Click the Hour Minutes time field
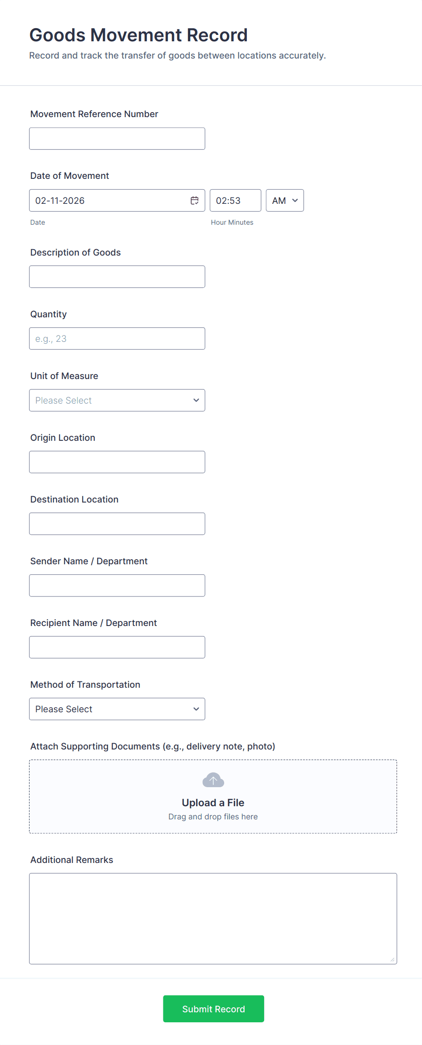 tap(235, 201)
